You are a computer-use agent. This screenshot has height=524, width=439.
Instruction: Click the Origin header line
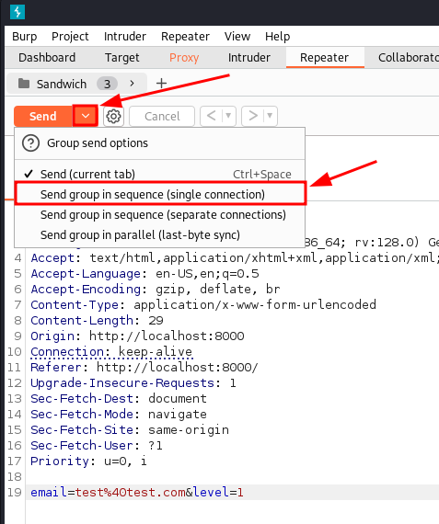click(137, 336)
